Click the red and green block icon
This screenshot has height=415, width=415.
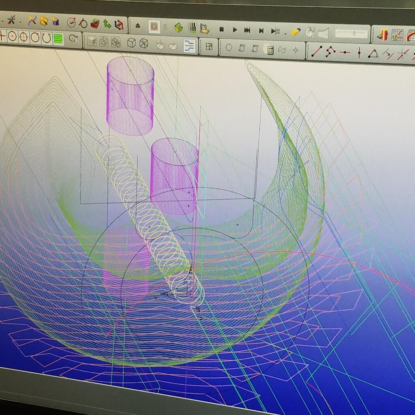pyautogui.click(x=95, y=24)
